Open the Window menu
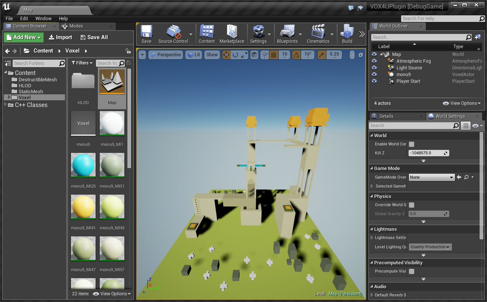The height and width of the screenshot is (302, 487). pyautogui.click(x=43, y=19)
